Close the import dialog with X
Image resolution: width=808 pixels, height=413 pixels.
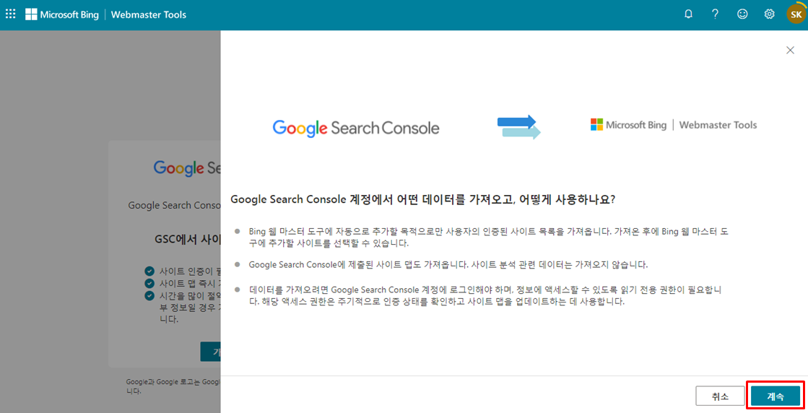pos(790,50)
